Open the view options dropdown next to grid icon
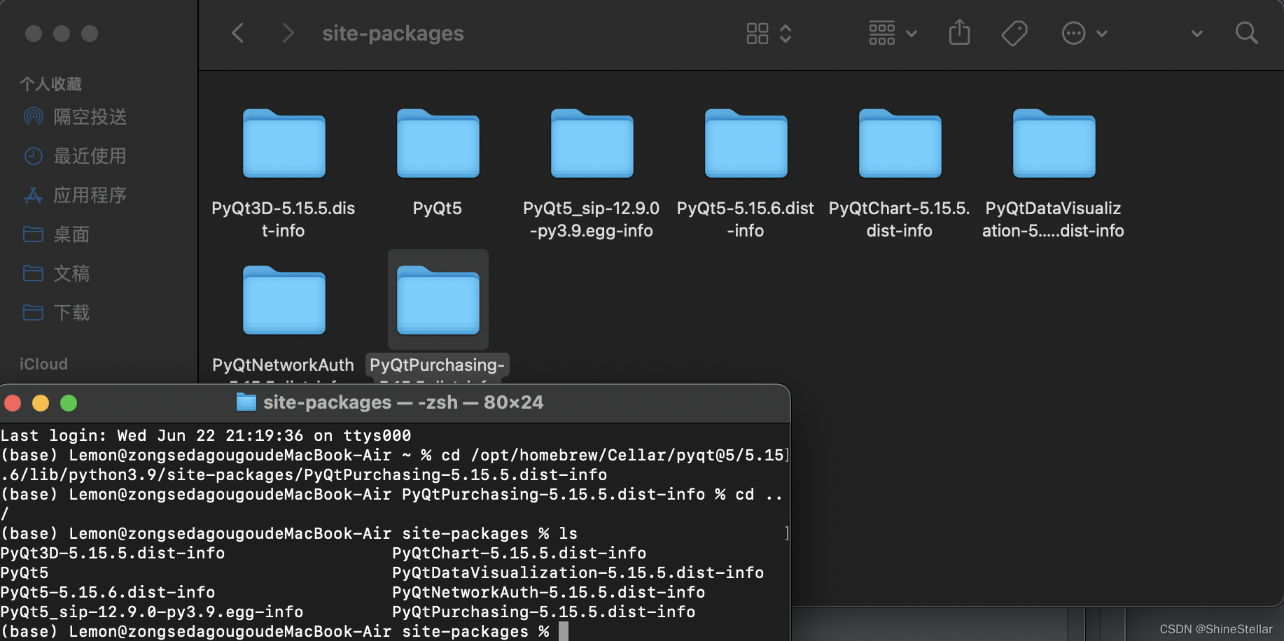Image resolution: width=1284 pixels, height=641 pixels. click(787, 33)
